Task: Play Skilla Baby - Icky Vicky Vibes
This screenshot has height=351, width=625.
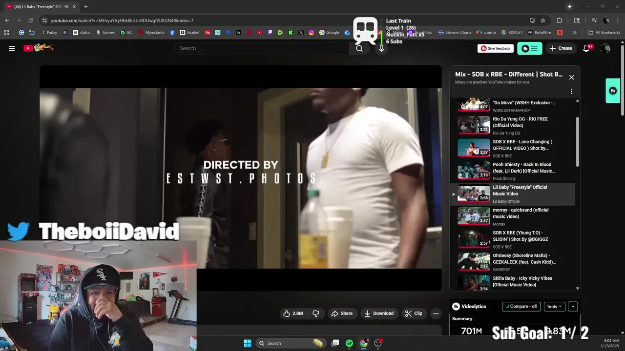Action: click(516, 283)
